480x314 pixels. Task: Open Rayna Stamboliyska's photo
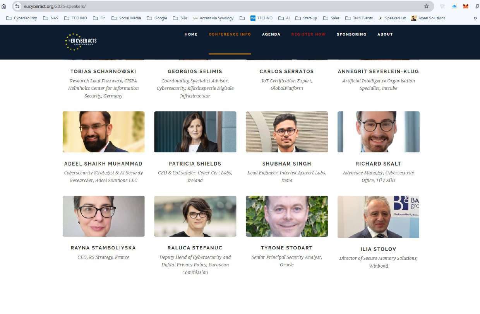point(104,216)
